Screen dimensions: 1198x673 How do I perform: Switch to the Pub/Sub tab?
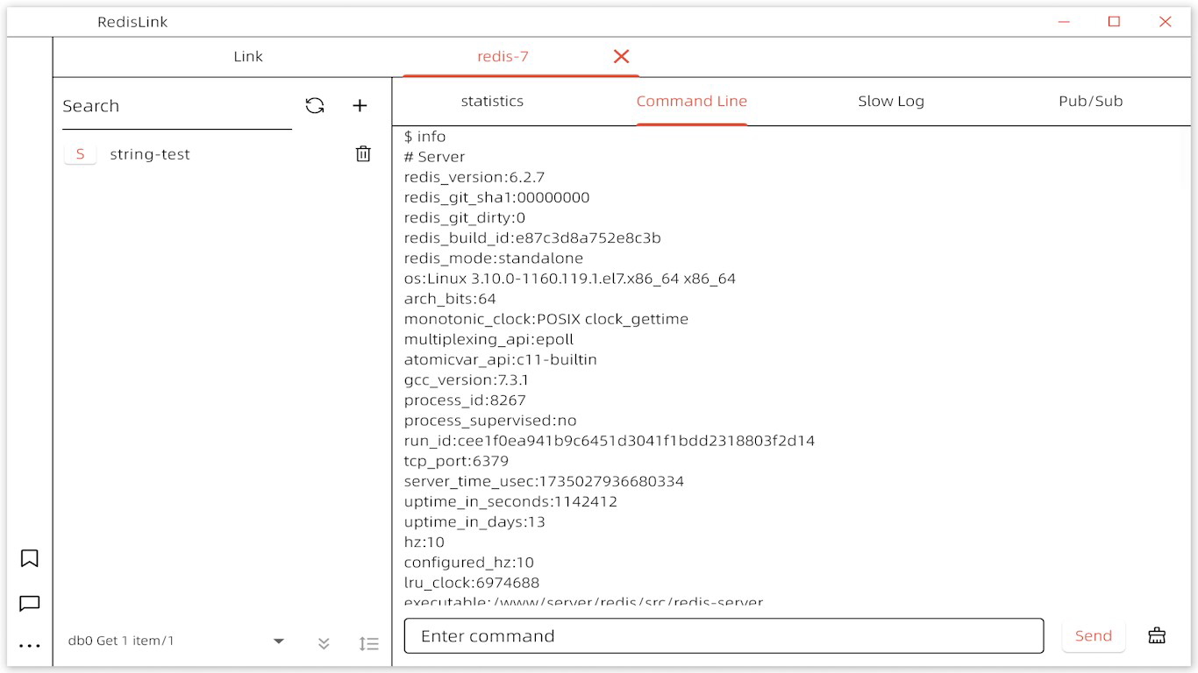(1090, 102)
